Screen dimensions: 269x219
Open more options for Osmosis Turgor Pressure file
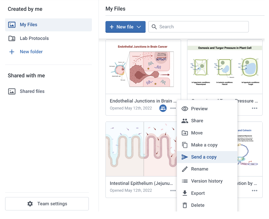tap(254, 108)
